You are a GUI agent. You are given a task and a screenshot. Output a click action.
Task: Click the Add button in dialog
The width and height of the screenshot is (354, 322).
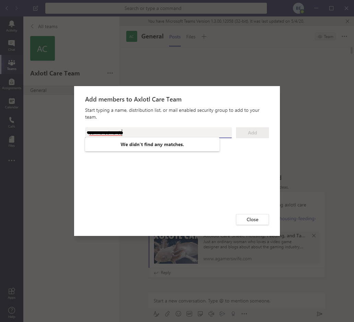point(252,133)
